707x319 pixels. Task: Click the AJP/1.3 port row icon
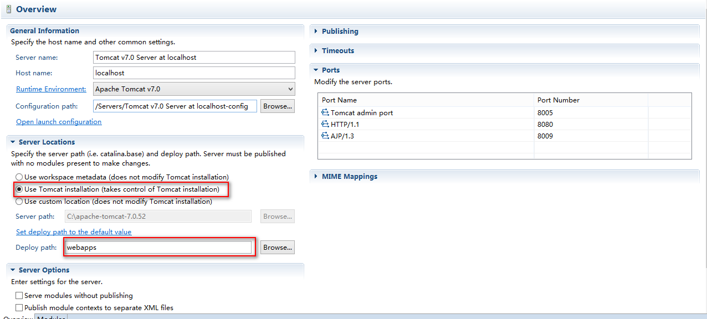[325, 136]
